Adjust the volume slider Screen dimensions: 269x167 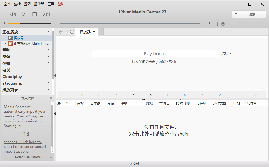pos(29,23)
